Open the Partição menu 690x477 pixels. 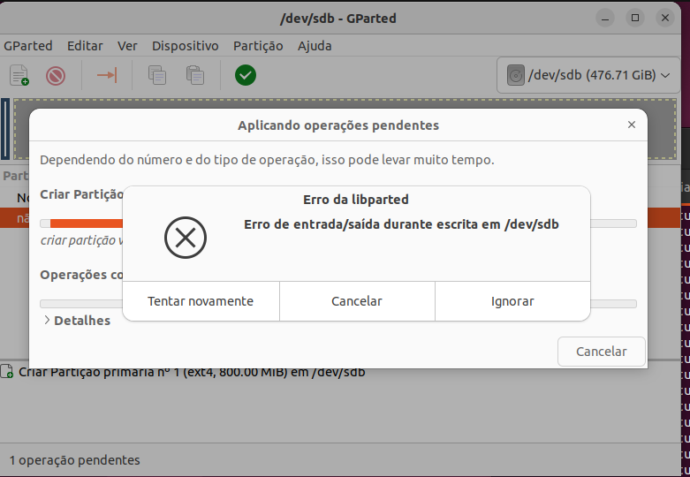pos(258,46)
